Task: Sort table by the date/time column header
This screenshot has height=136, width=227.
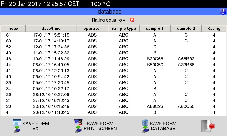Action: pyautogui.click(x=51, y=29)
